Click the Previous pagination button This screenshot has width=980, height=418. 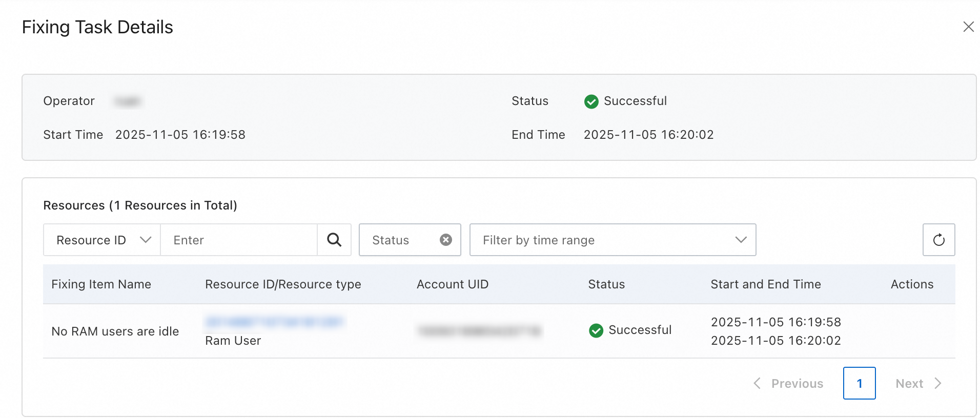pos(797,383)
